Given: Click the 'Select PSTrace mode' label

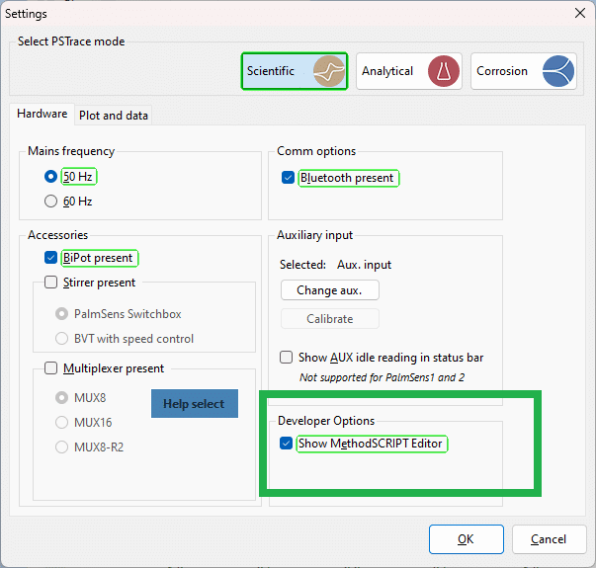Looking at the screenshot, I should 71,41.
